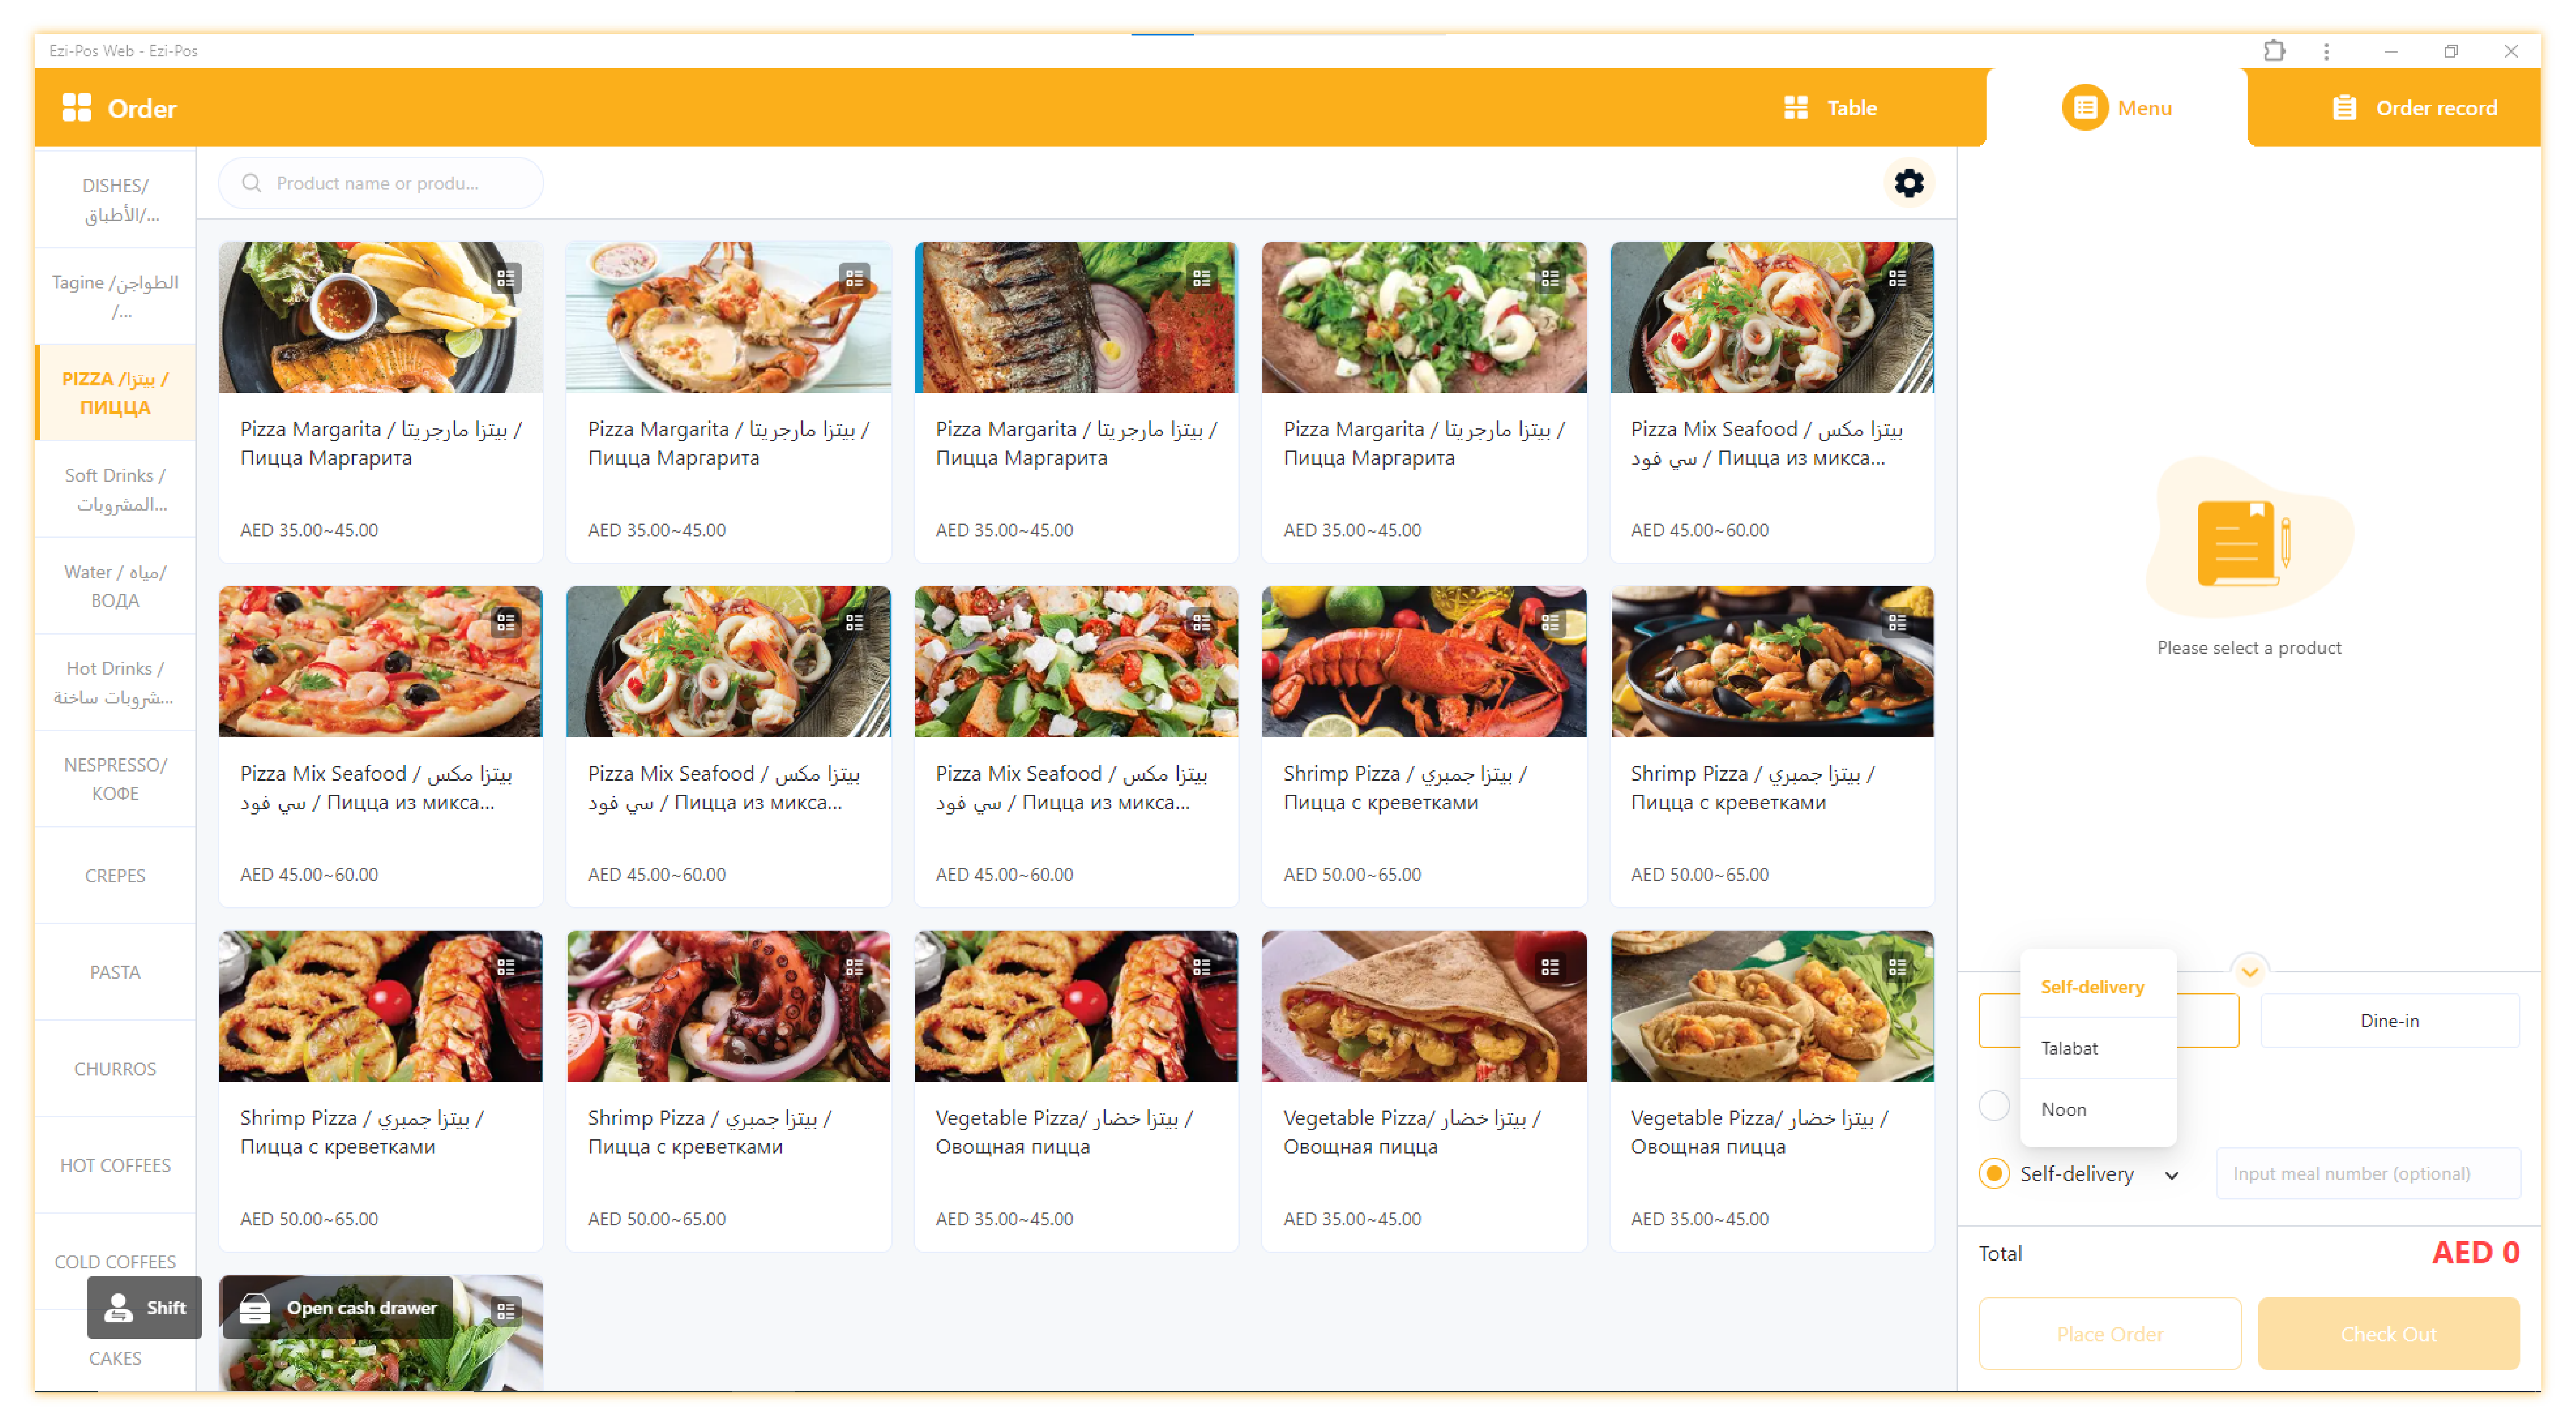The height and width of the screenshot is (1427, 2576).
Task: Open the browser extensions puzzle icon
Action: pyautogui.click(x=2273, y=51)
